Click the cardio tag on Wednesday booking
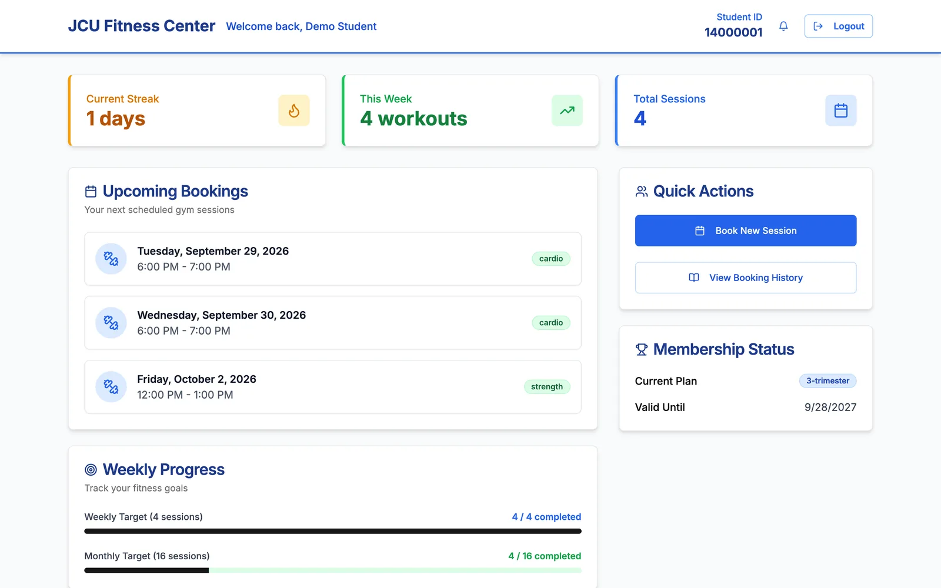 551,323
